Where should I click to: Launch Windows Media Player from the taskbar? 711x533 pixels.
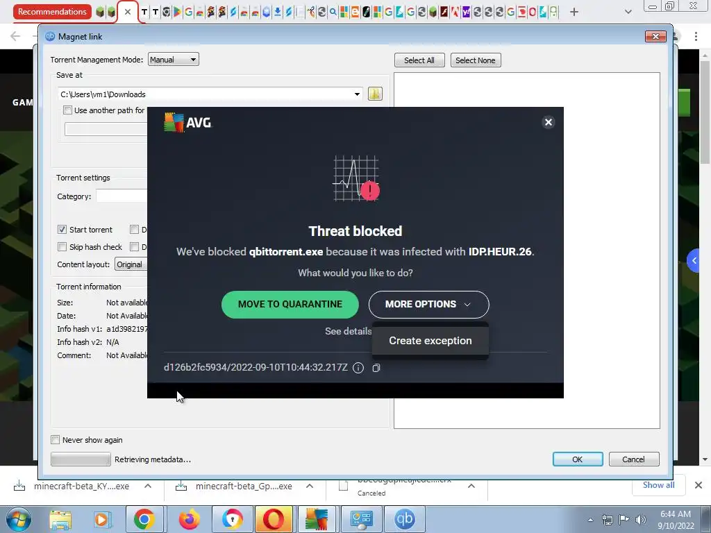(x=103, y=519)
